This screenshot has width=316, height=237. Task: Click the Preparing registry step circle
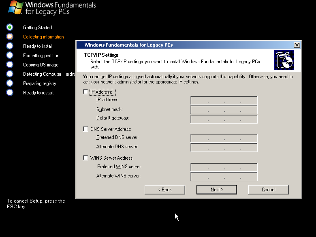[10, 83]
